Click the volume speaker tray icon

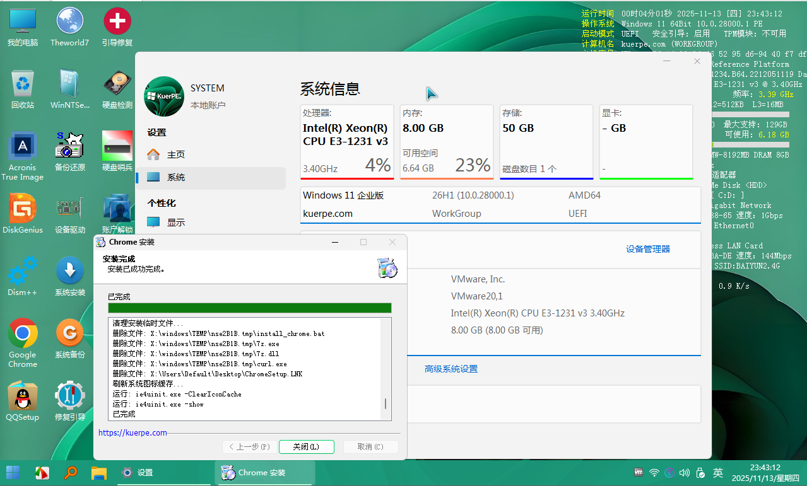click(685, 472)
